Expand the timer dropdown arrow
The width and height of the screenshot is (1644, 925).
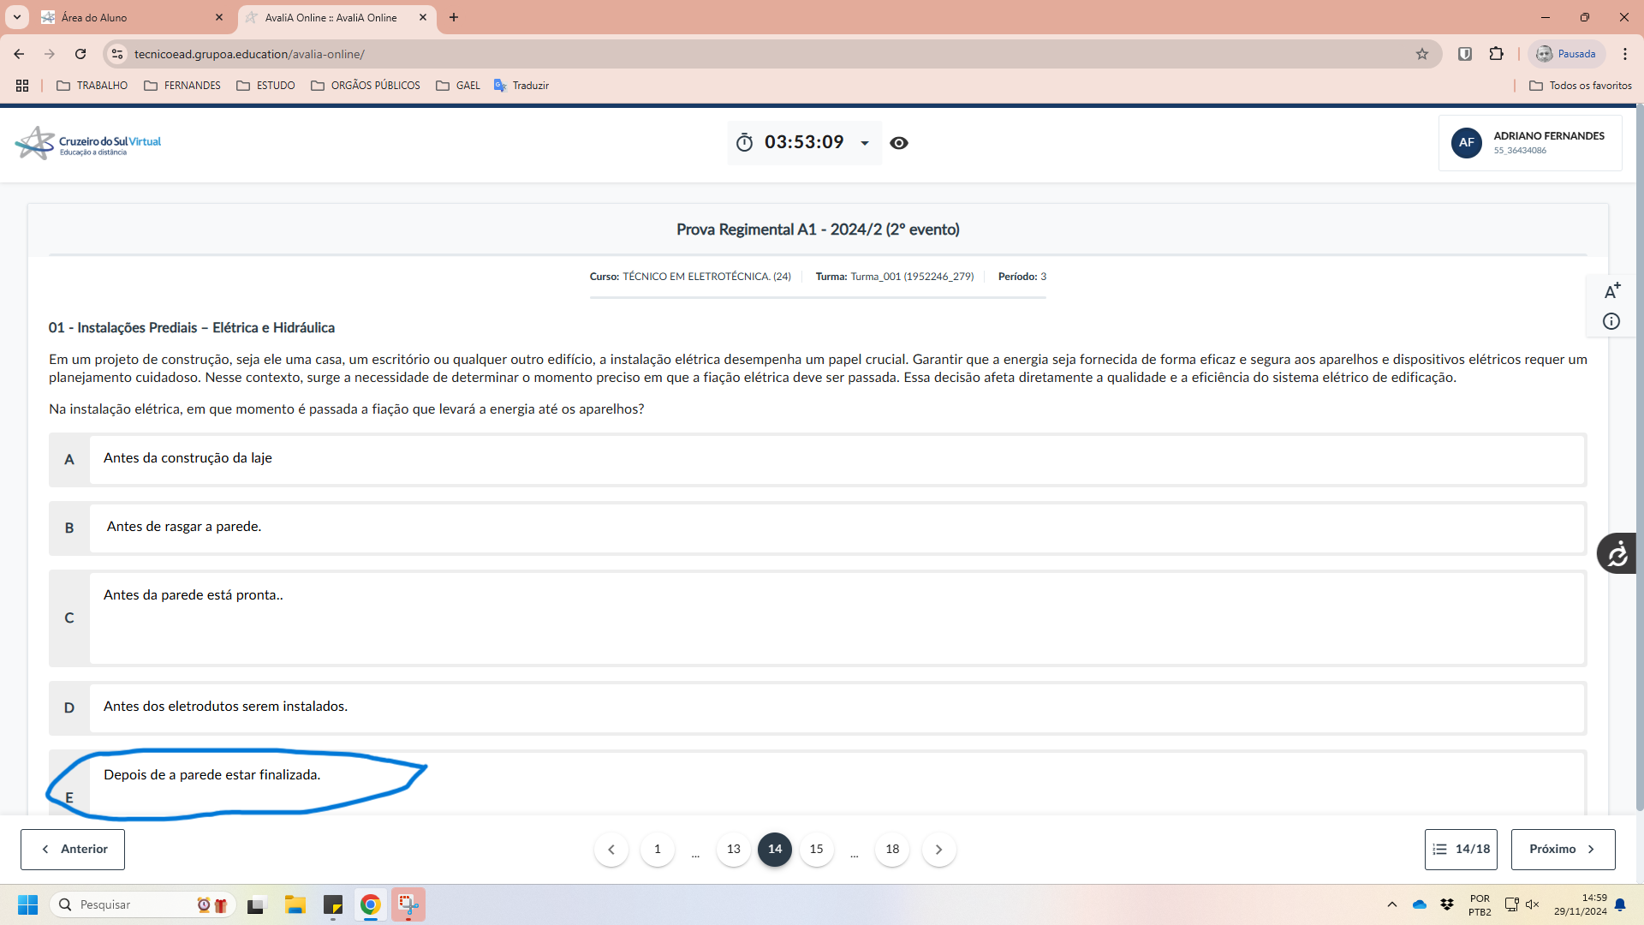[865, 143]
